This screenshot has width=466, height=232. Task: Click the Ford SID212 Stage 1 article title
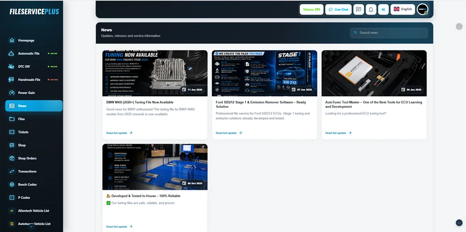pos(261,104)
